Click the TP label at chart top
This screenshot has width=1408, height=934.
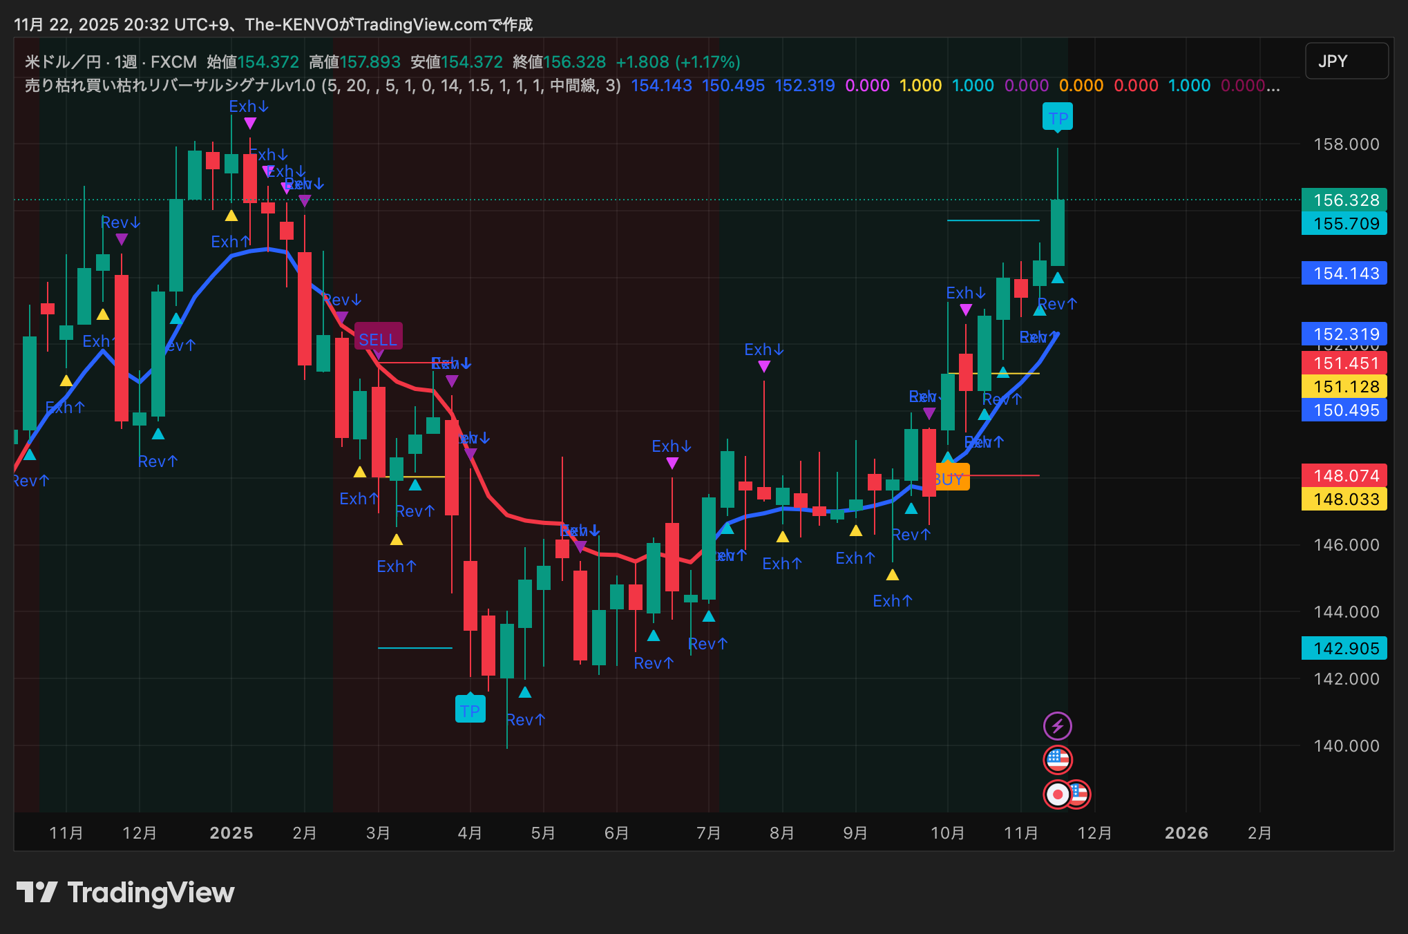1057,117
